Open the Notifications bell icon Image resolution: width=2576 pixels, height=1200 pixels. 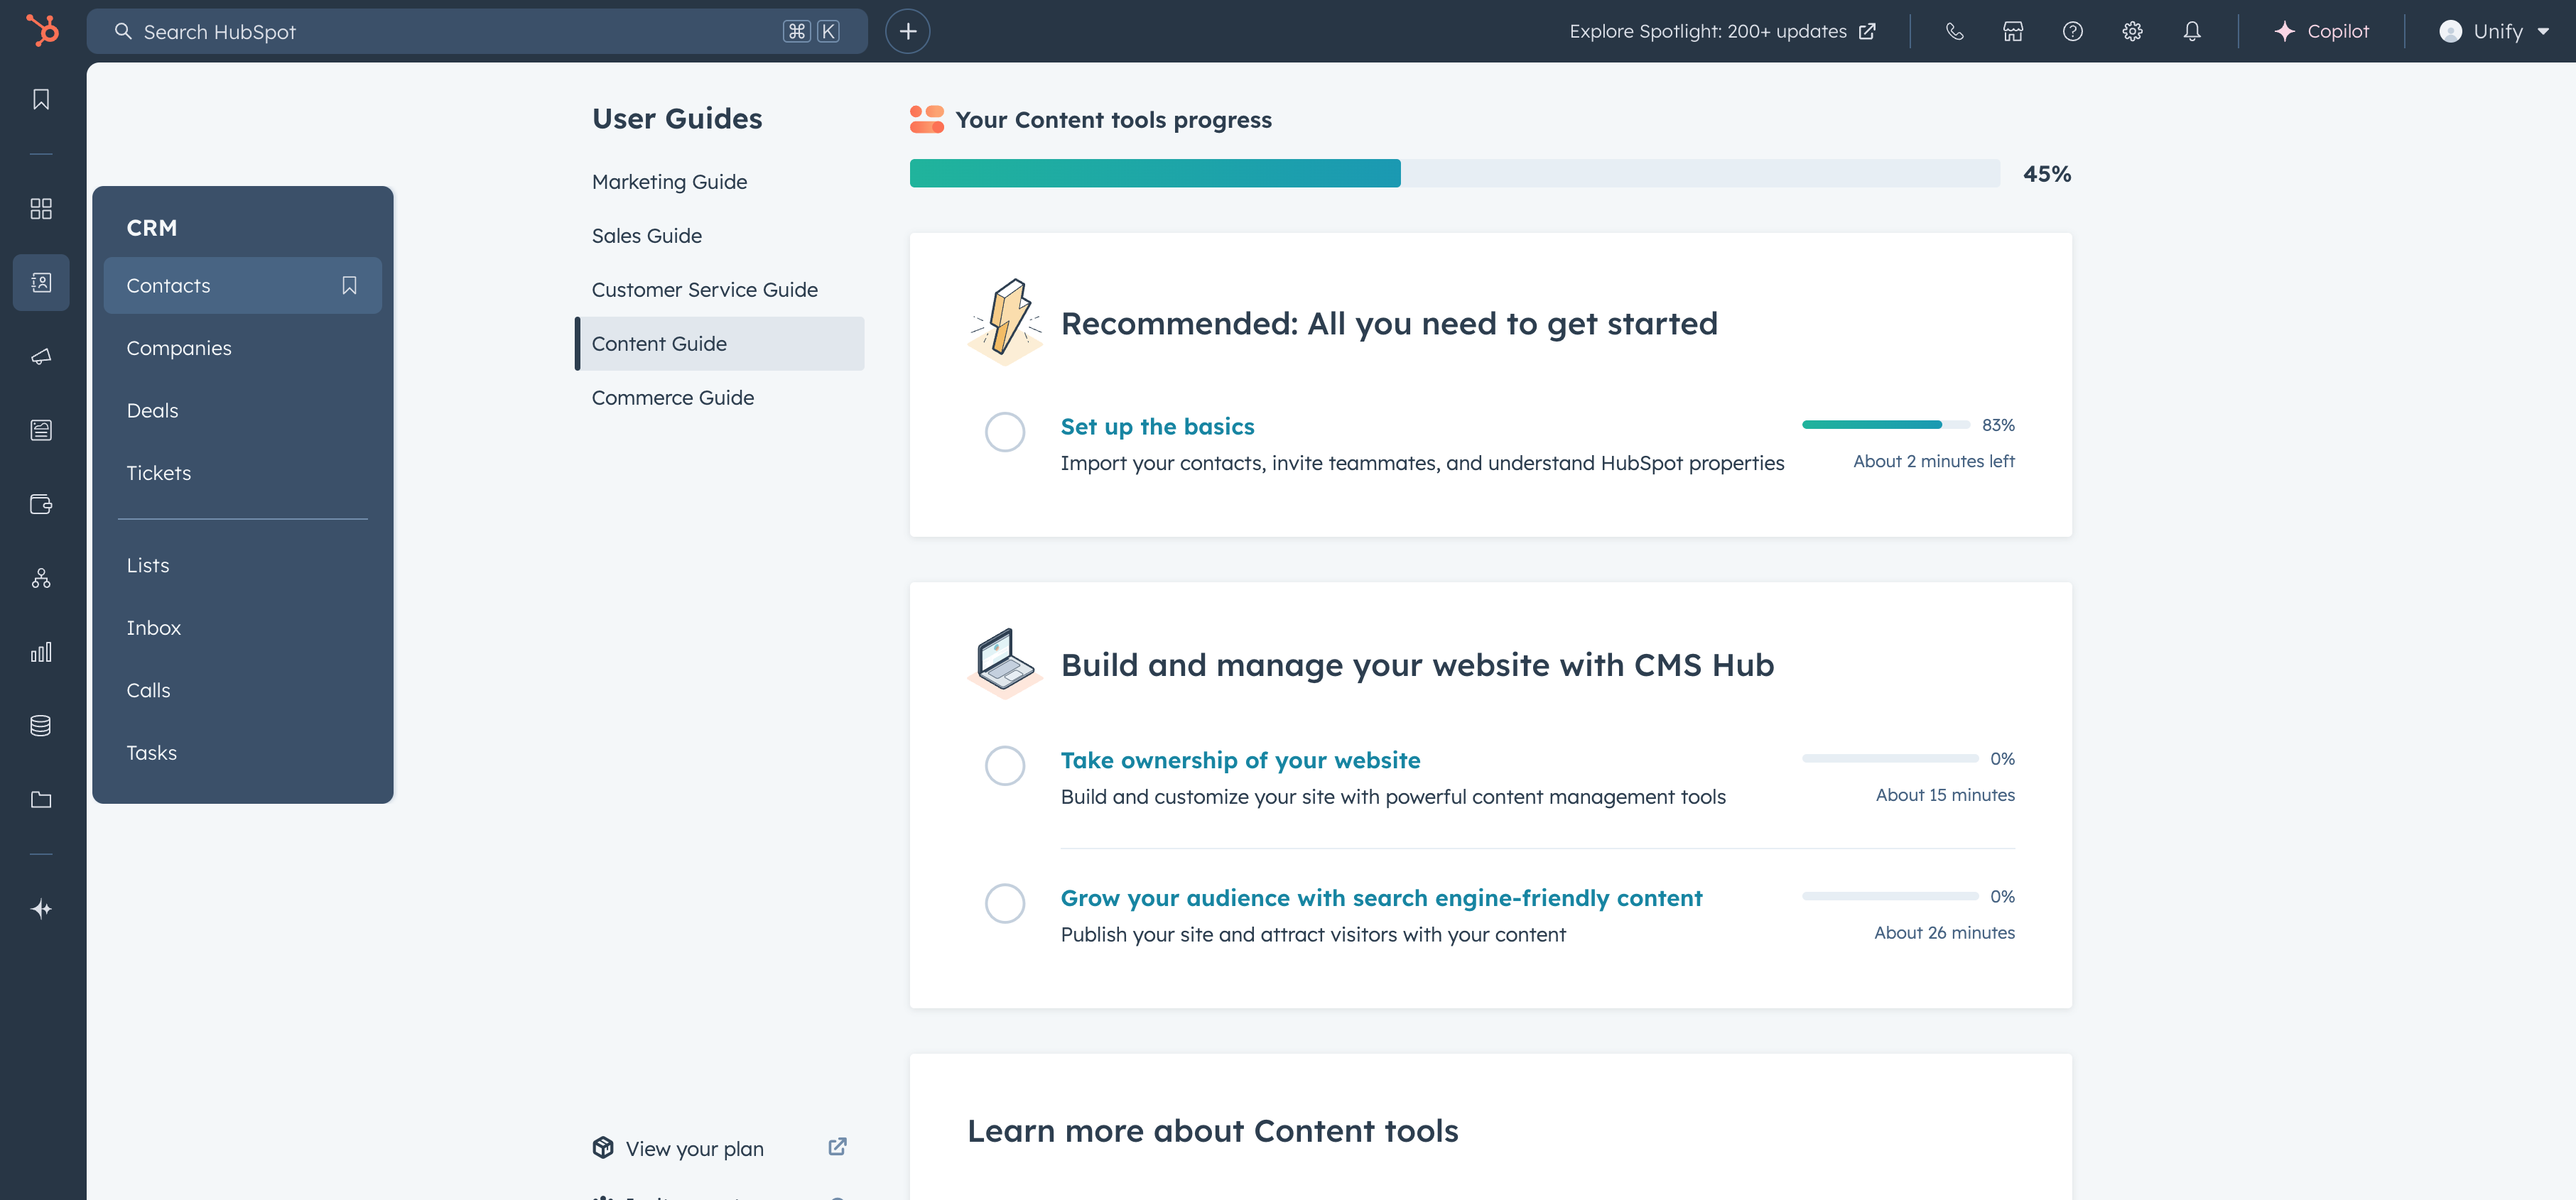click(x=2191, y=31)
